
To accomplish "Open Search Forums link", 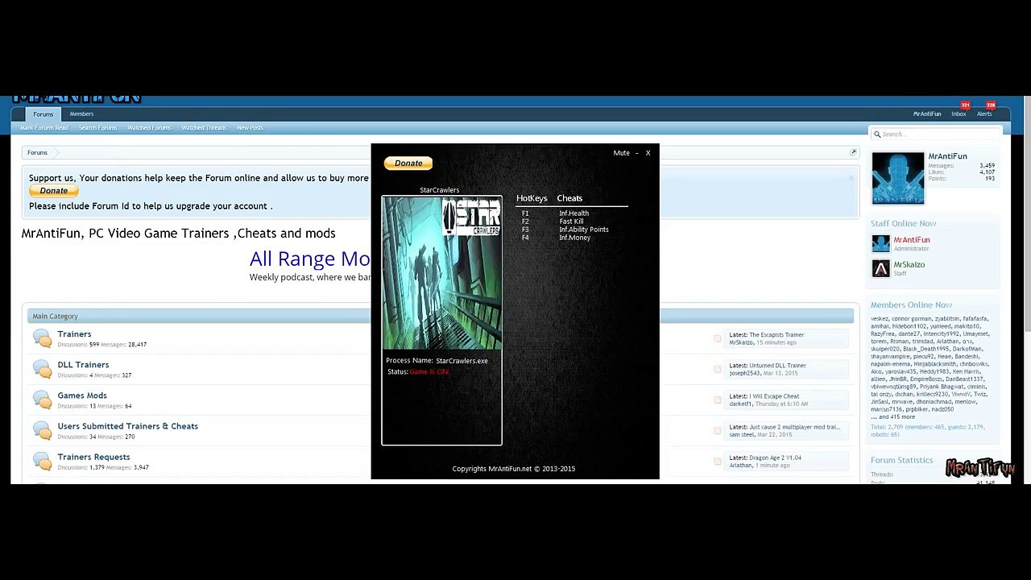I will coord(97,128).
